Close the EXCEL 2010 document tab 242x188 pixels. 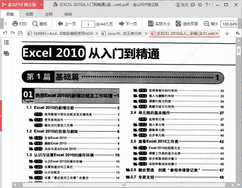[x=217, y=33]
